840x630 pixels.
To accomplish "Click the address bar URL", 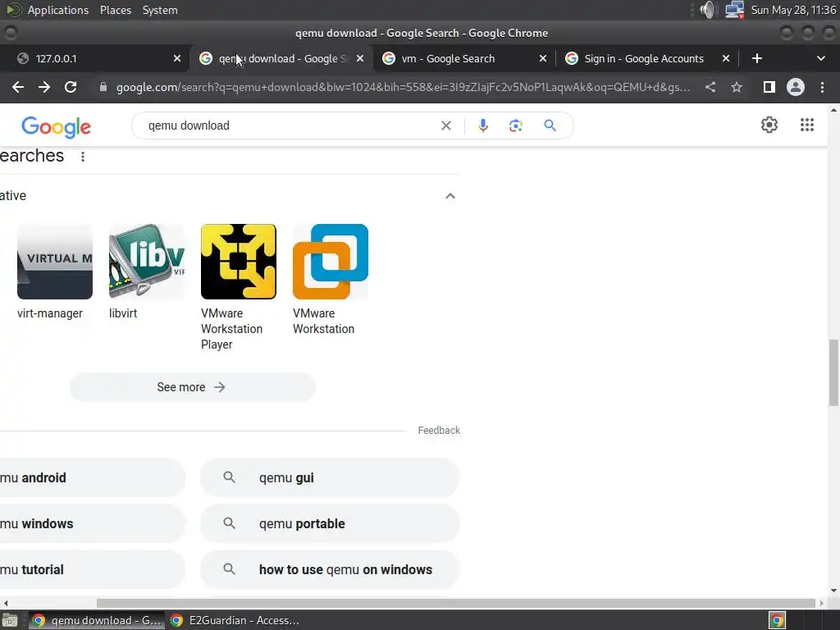I will pyautogui.click(x=403, y=87).
